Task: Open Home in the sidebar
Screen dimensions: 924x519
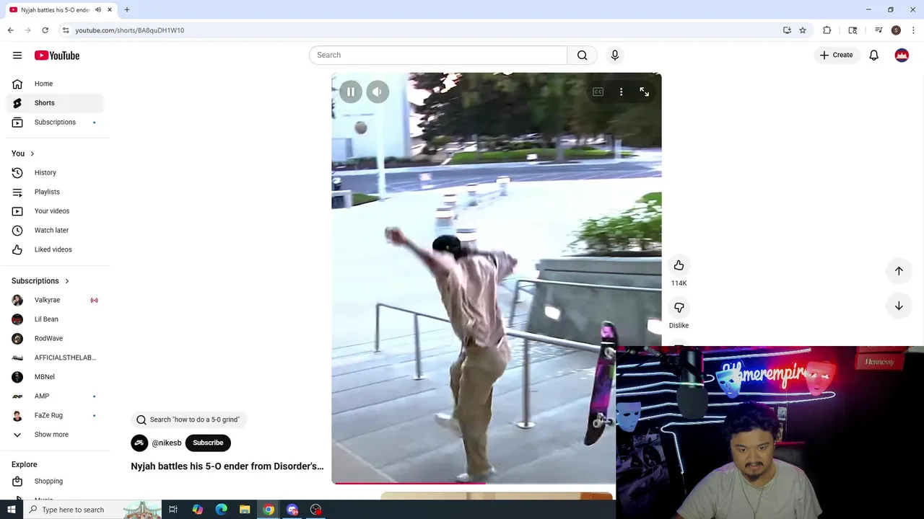Action: tap(55, 84)
